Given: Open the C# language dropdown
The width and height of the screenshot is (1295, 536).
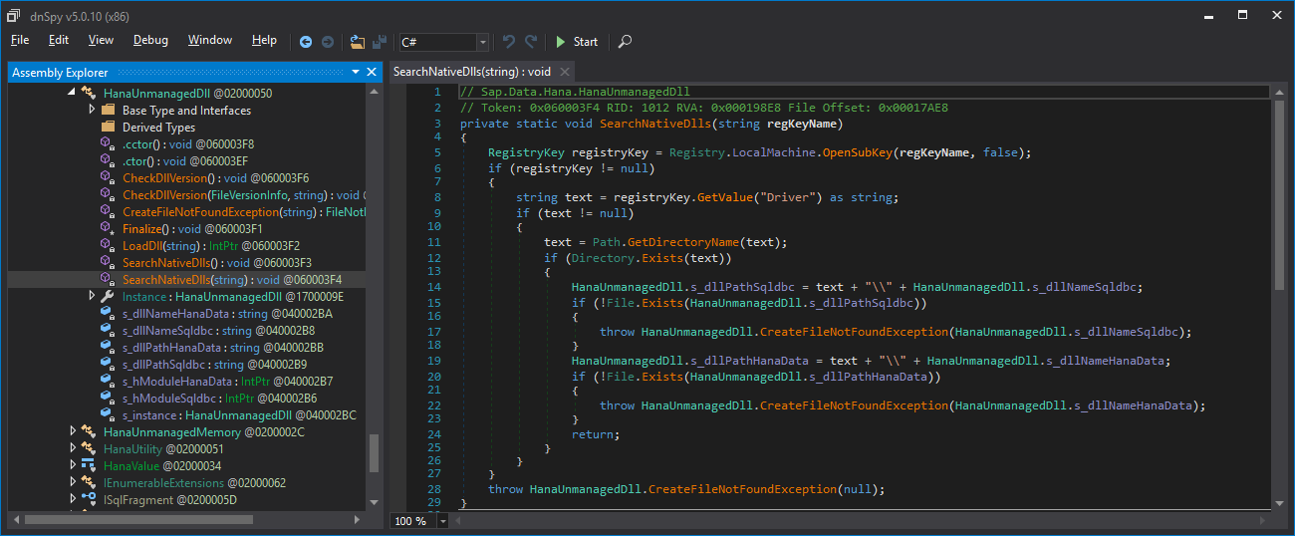Looking at the screenshot, I should click(x=483, y=42).
